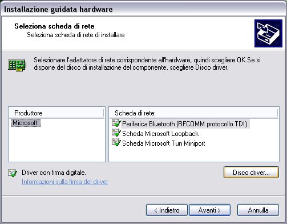Click the Driver con firma digitale text
Image resolution: width=287 pixels, height=224 pixels.
click(x=54, y=173)
